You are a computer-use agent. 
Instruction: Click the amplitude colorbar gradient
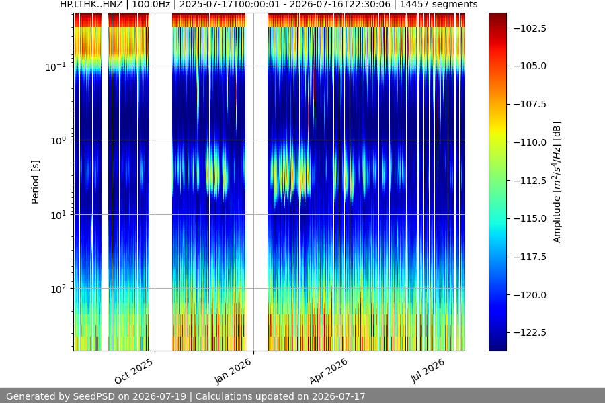(497, 182)
